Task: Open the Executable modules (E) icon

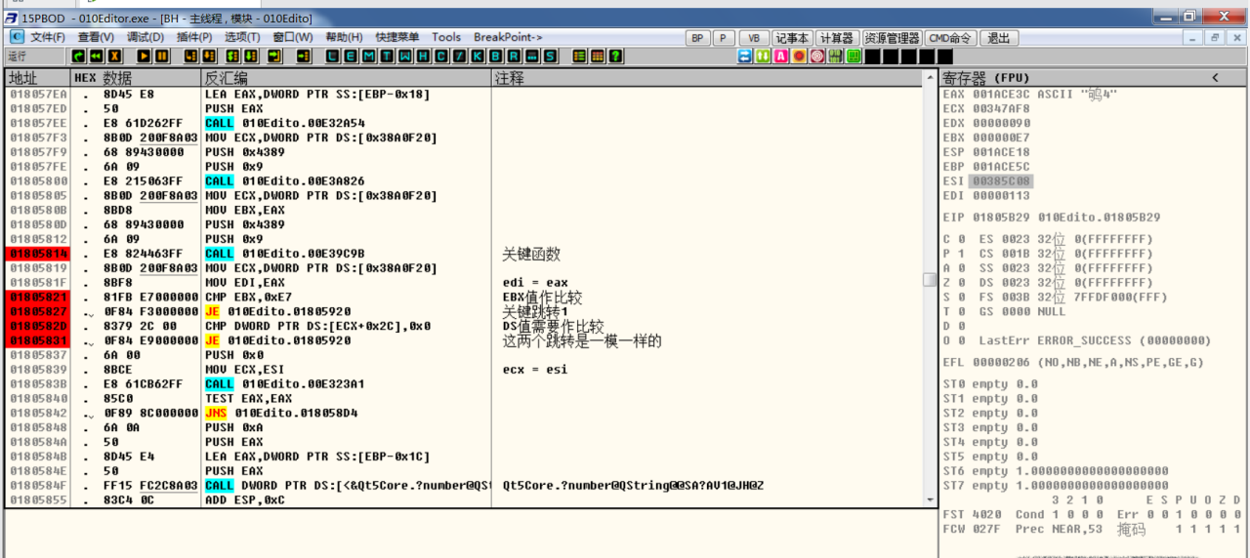Action: pyautogui.click(x=351, y=57)
